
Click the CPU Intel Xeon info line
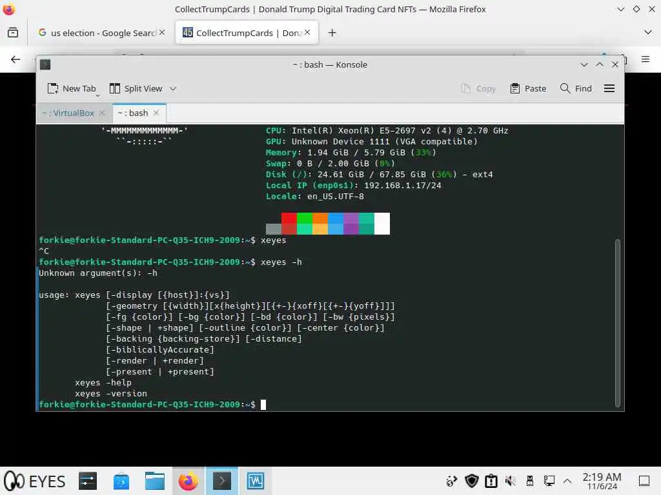point(387,131)
